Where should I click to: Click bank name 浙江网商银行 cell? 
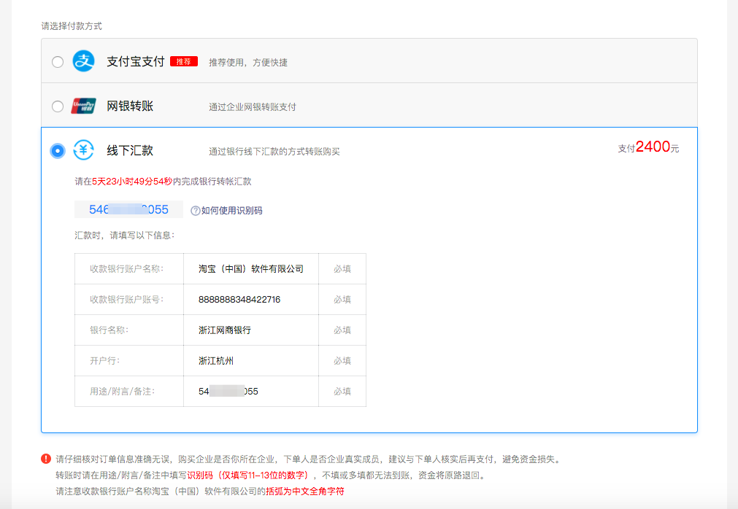[251, 330]
